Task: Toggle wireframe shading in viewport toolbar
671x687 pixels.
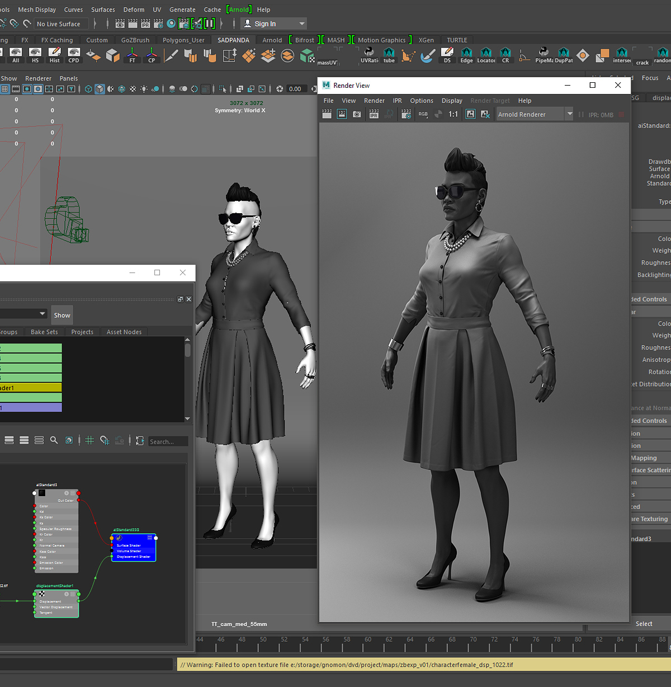Action: pos(88,89)
